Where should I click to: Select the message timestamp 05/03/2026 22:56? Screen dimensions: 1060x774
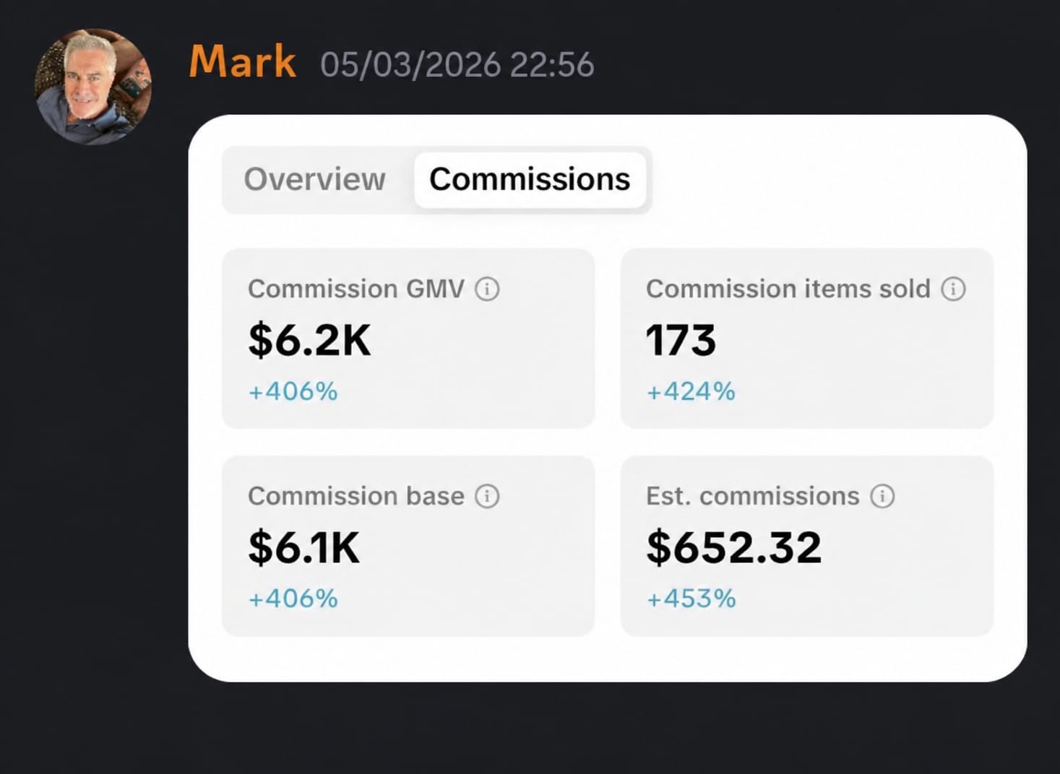(x=457, y=65)
